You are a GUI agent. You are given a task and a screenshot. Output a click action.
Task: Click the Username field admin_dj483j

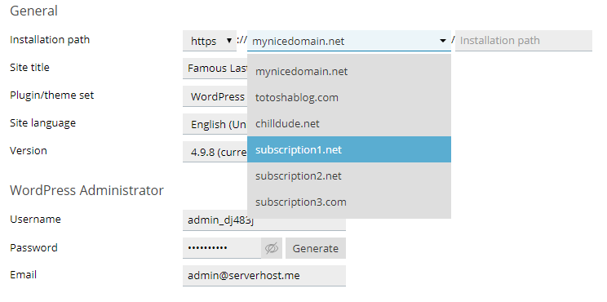(264, 220)
